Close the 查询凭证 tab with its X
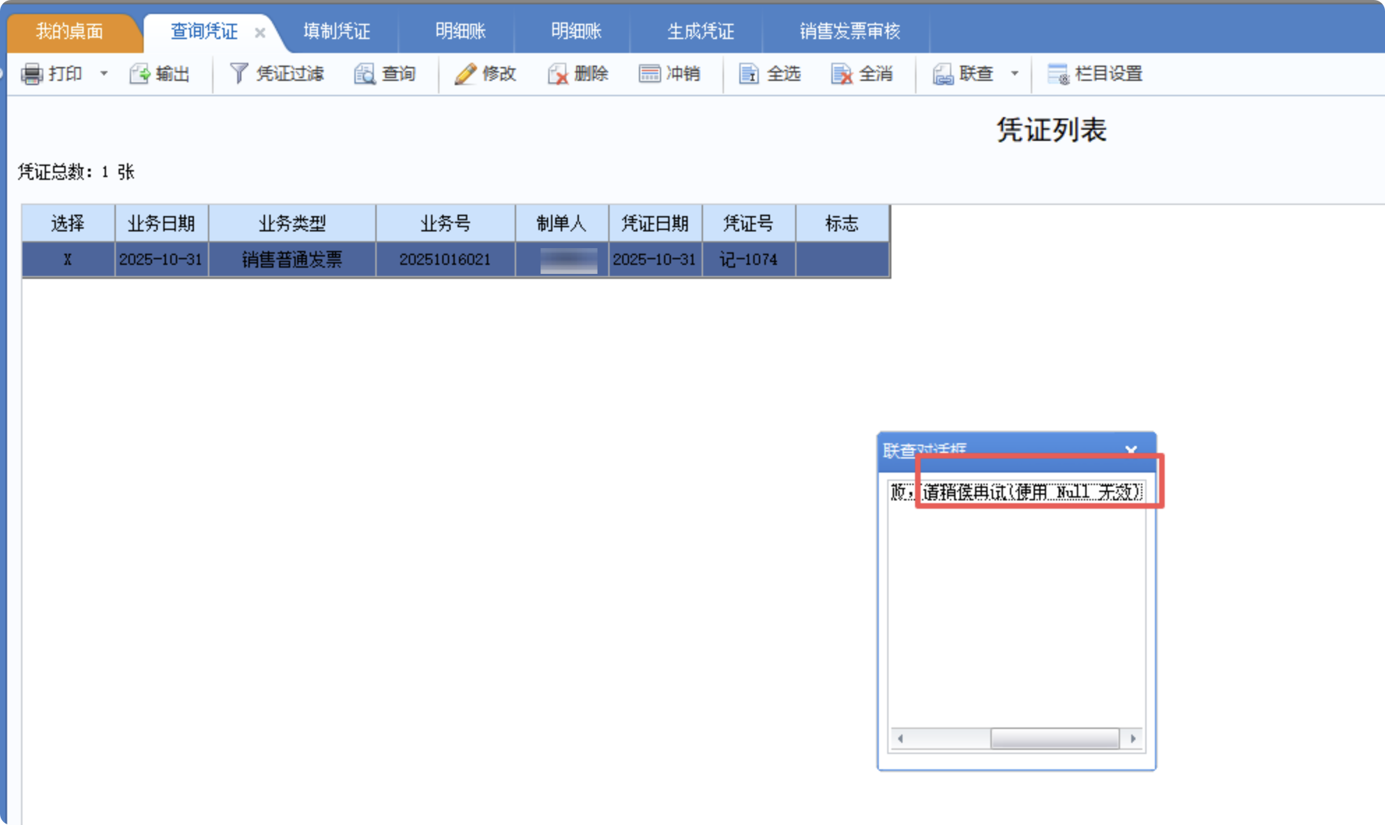This screenshot has width=1385, height=825. pos(260,33)
